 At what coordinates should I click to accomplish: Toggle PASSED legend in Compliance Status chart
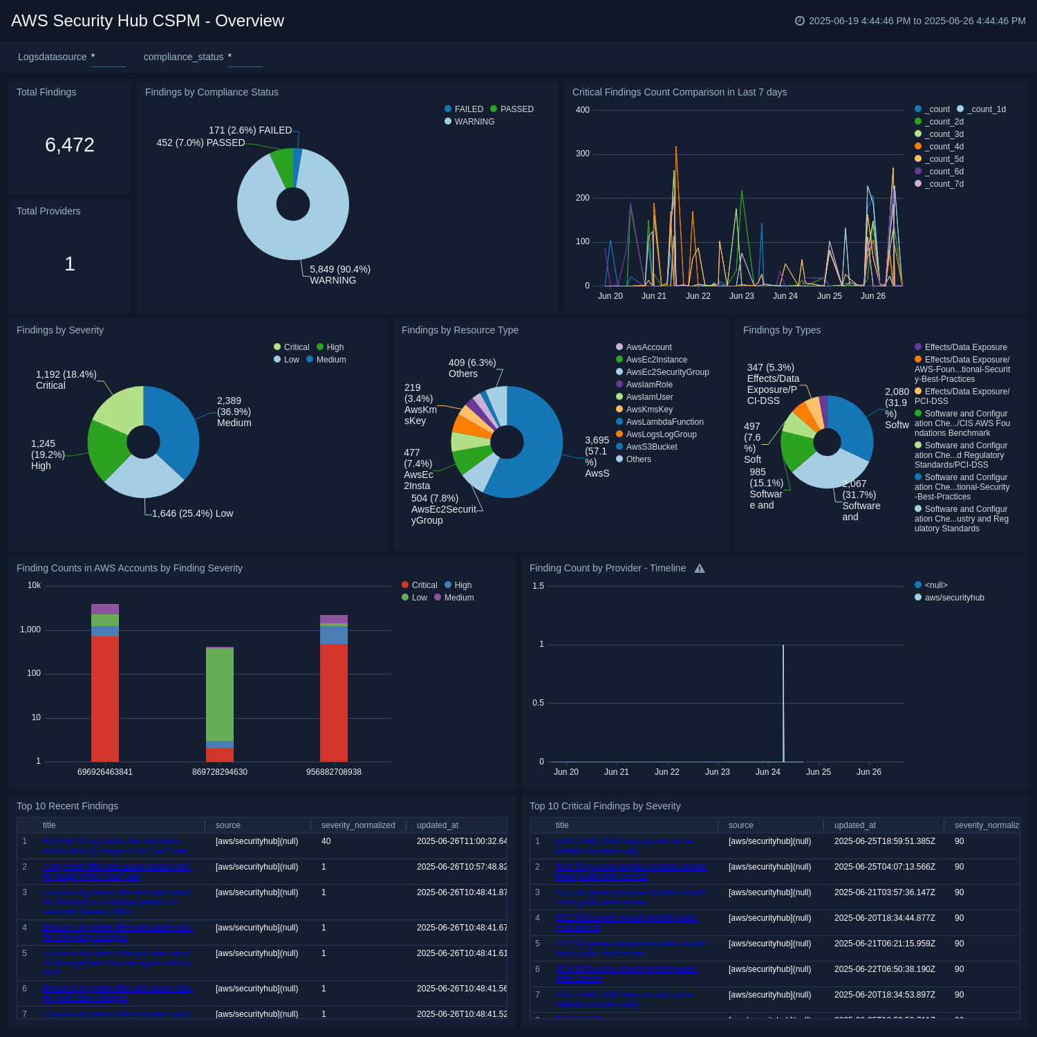[512, 109]
